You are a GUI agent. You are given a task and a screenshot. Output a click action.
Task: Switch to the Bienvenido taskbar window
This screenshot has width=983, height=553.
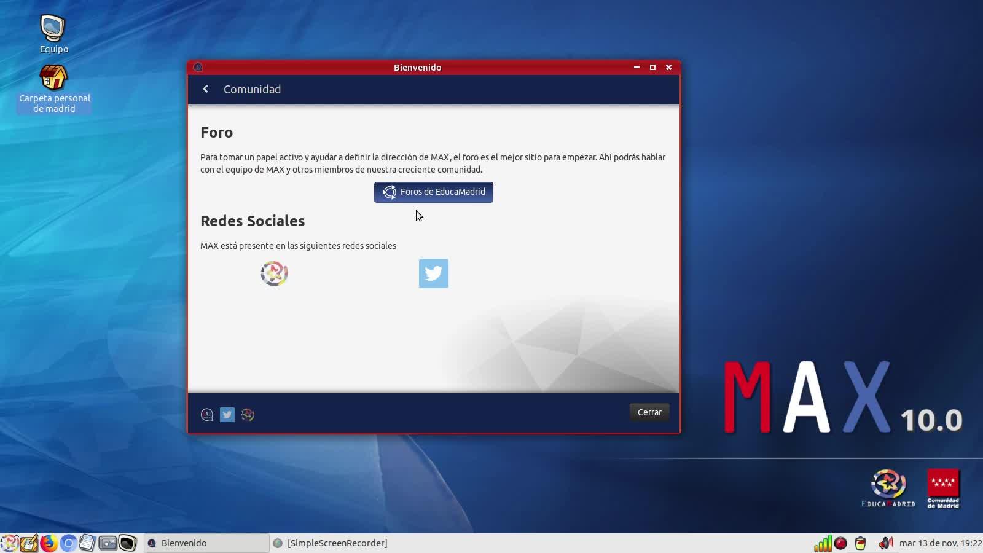pos(206,543)
